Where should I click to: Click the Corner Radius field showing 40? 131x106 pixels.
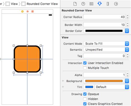point(104,17)
